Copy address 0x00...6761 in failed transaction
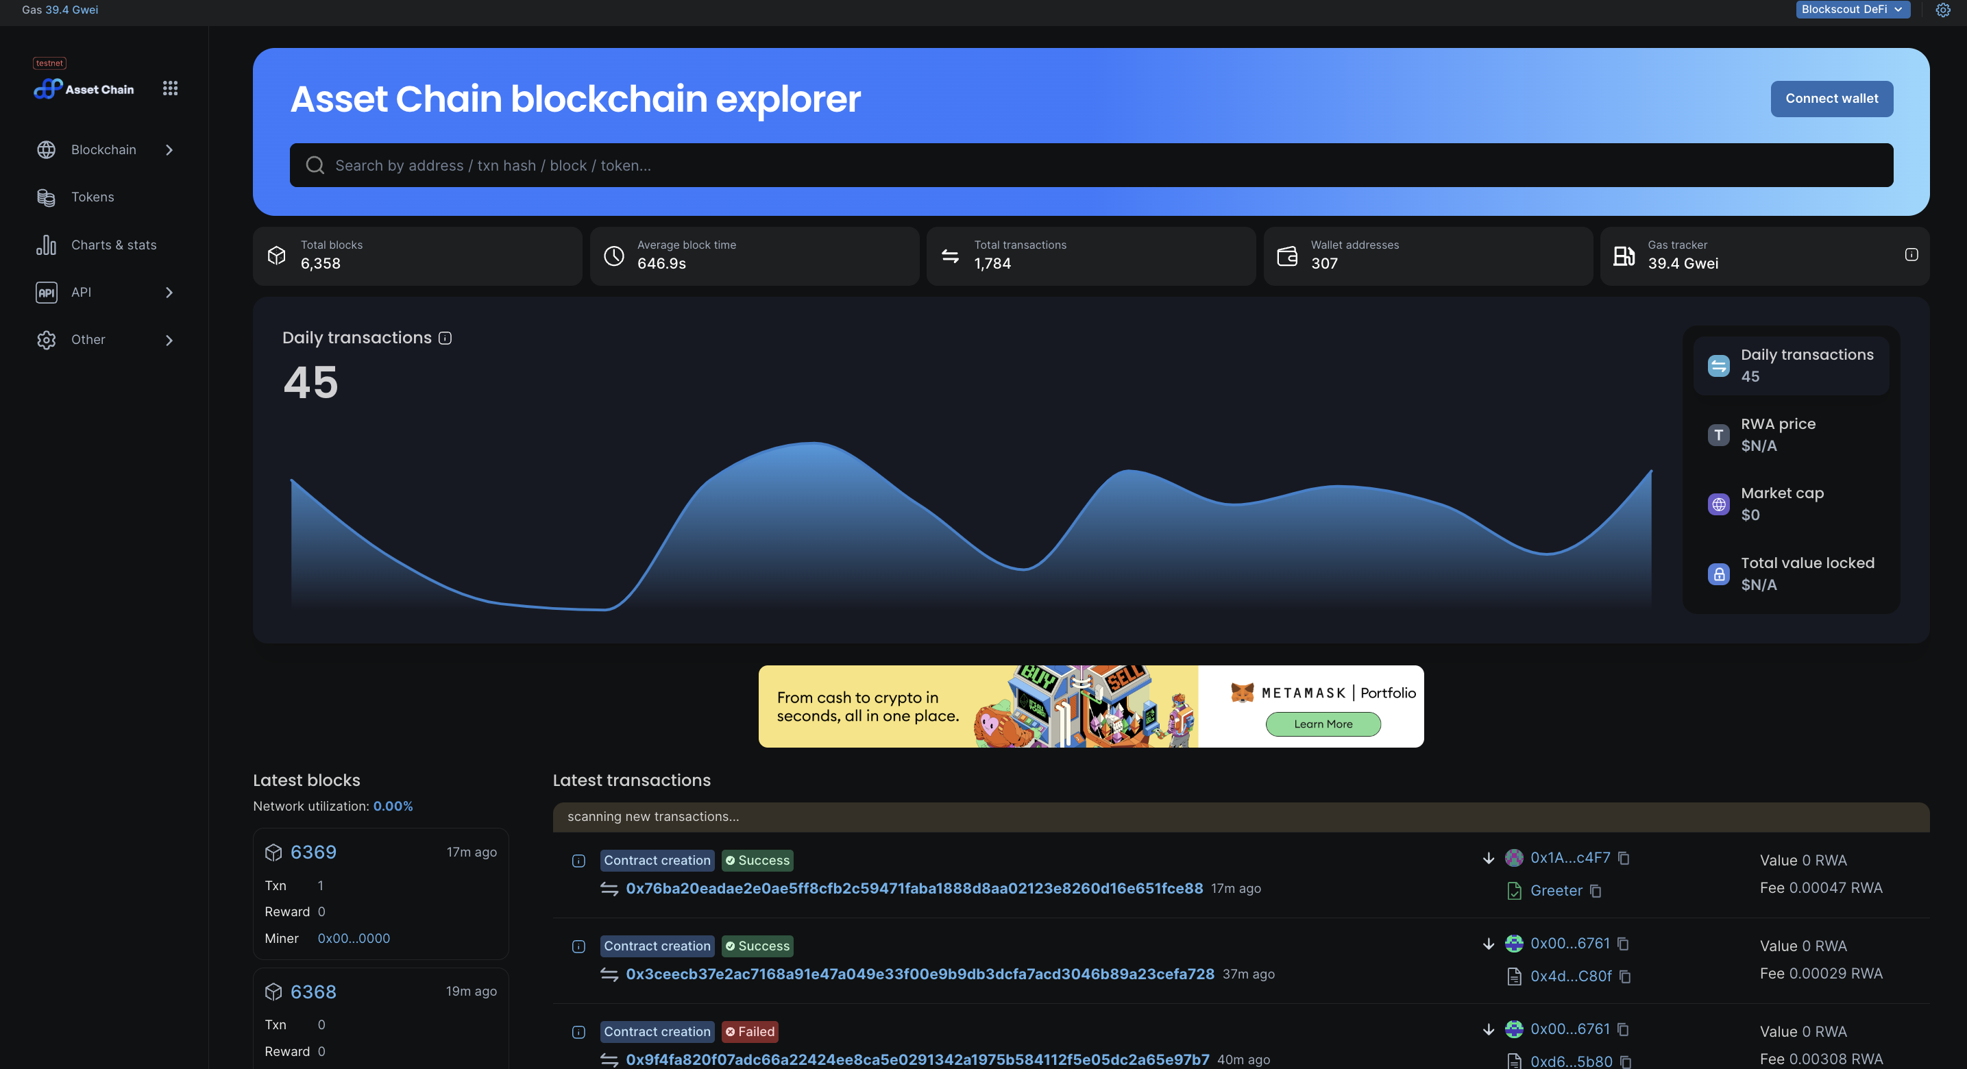1967x1069 pixels. tap(1624, 1029)
